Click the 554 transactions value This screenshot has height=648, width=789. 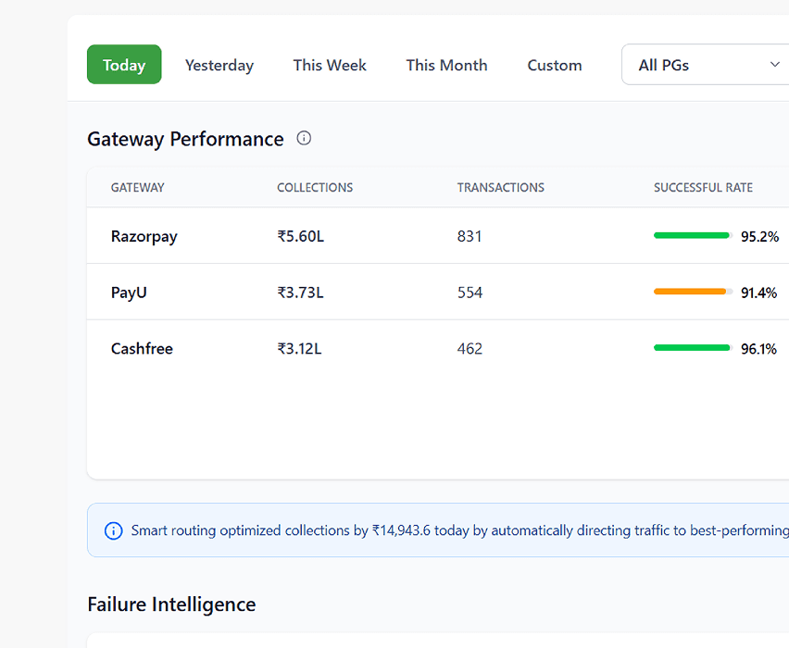pos(470,293)
